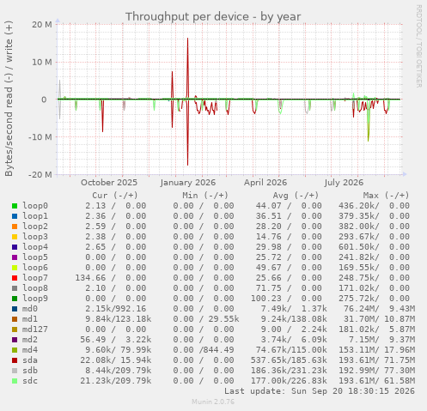Click the 'January 2026' axis label
This screenshot has width=427, height=411.
coord(188,183)
